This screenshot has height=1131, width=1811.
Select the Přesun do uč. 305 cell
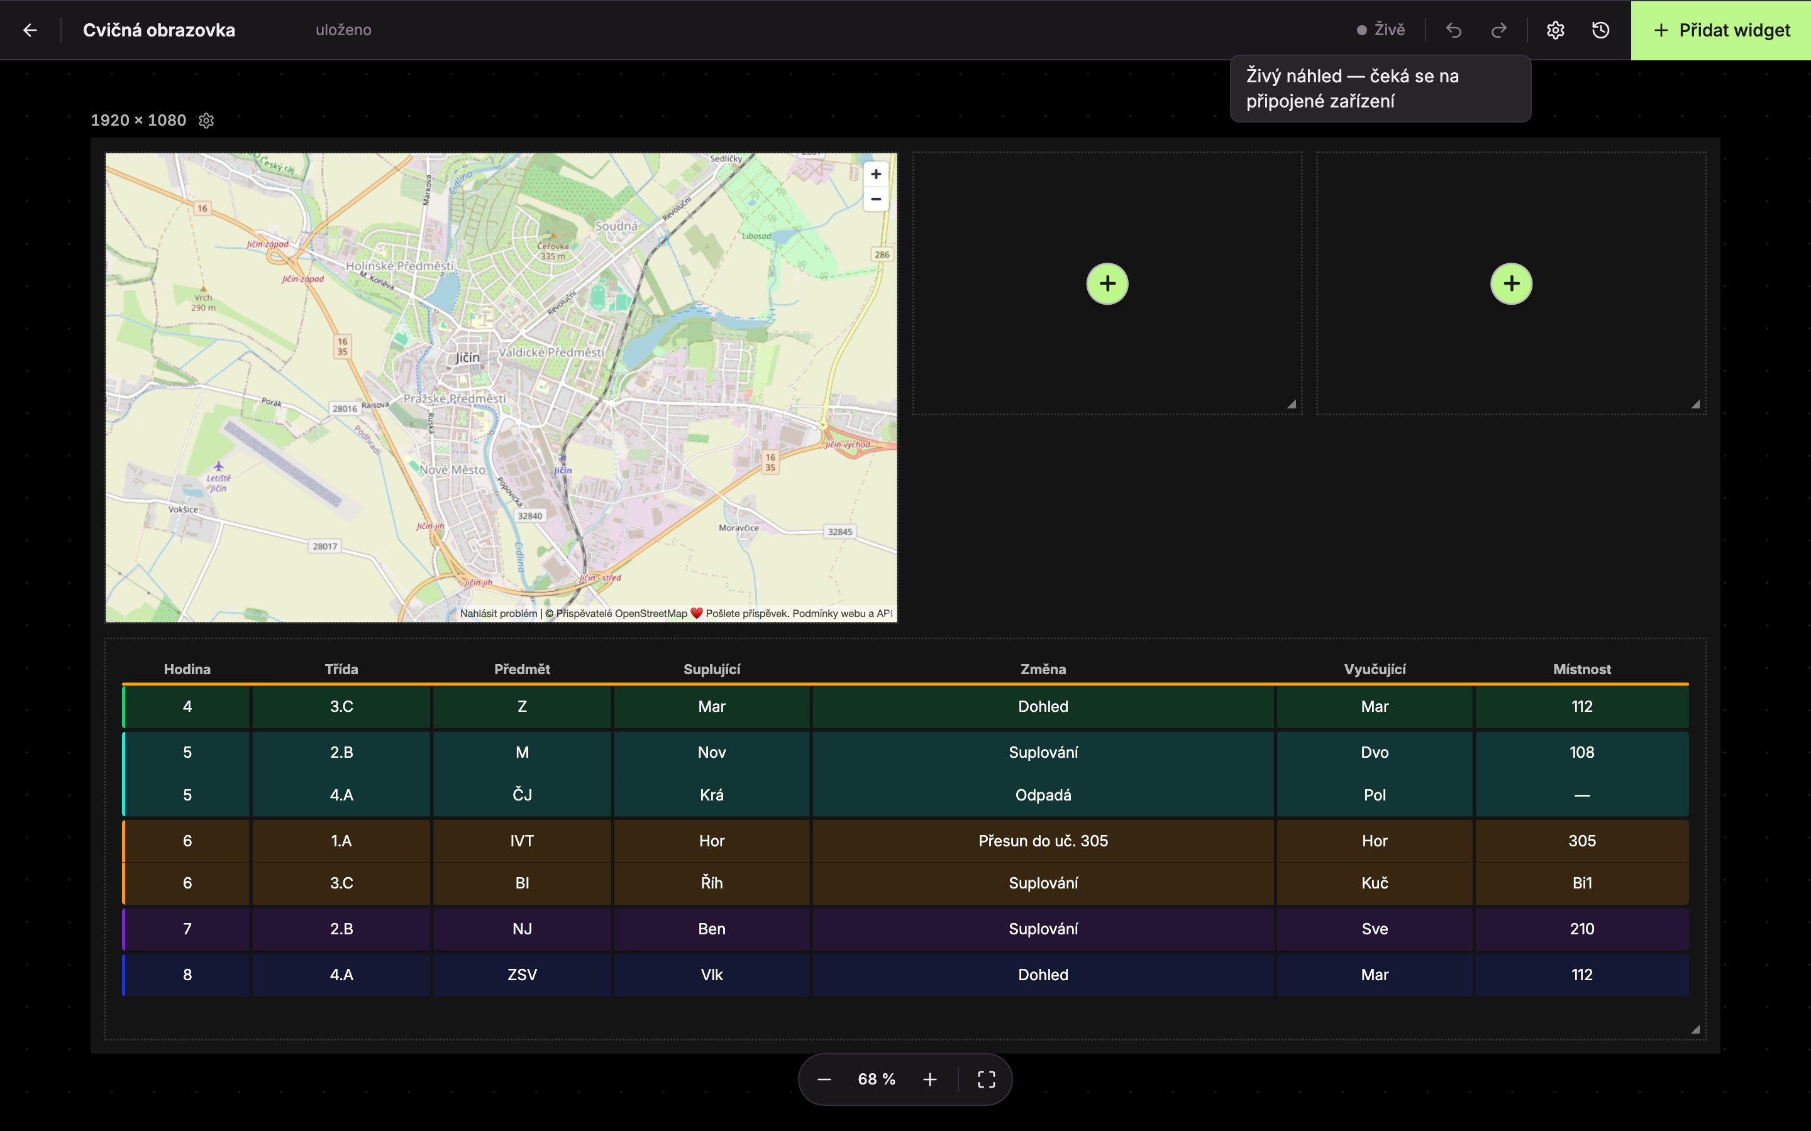point(1043,841)
